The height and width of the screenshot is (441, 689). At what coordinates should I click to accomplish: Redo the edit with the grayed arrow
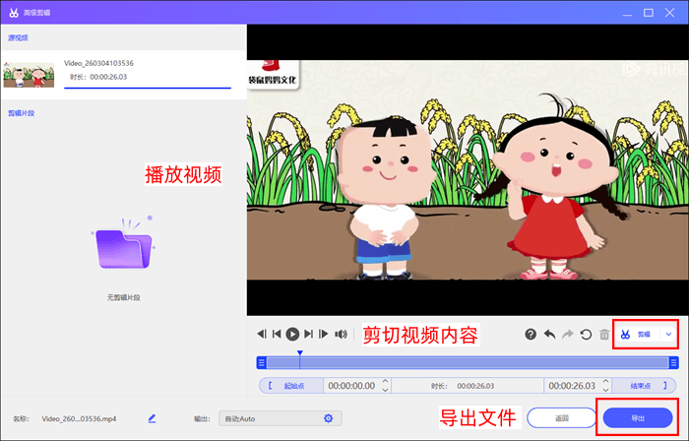point(568,335)
